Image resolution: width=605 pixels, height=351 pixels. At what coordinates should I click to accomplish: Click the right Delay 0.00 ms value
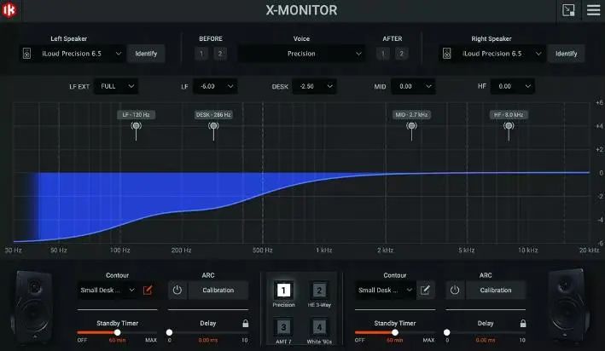coord(486,340)
